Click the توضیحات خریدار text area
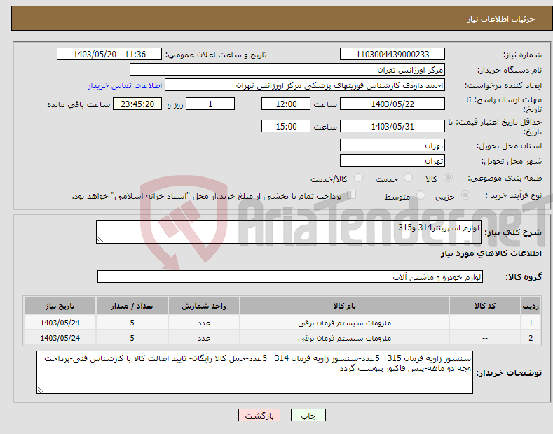Image resolution: width=553 pixels, height=434 pixels. point(254,372)
